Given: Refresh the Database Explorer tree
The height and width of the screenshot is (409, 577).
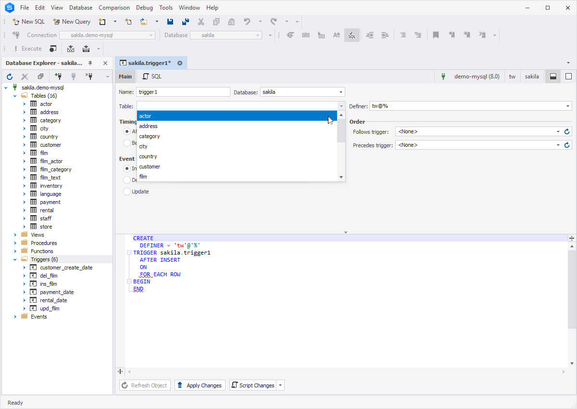Looking at the screenshot, I should (x=10, y=77).
